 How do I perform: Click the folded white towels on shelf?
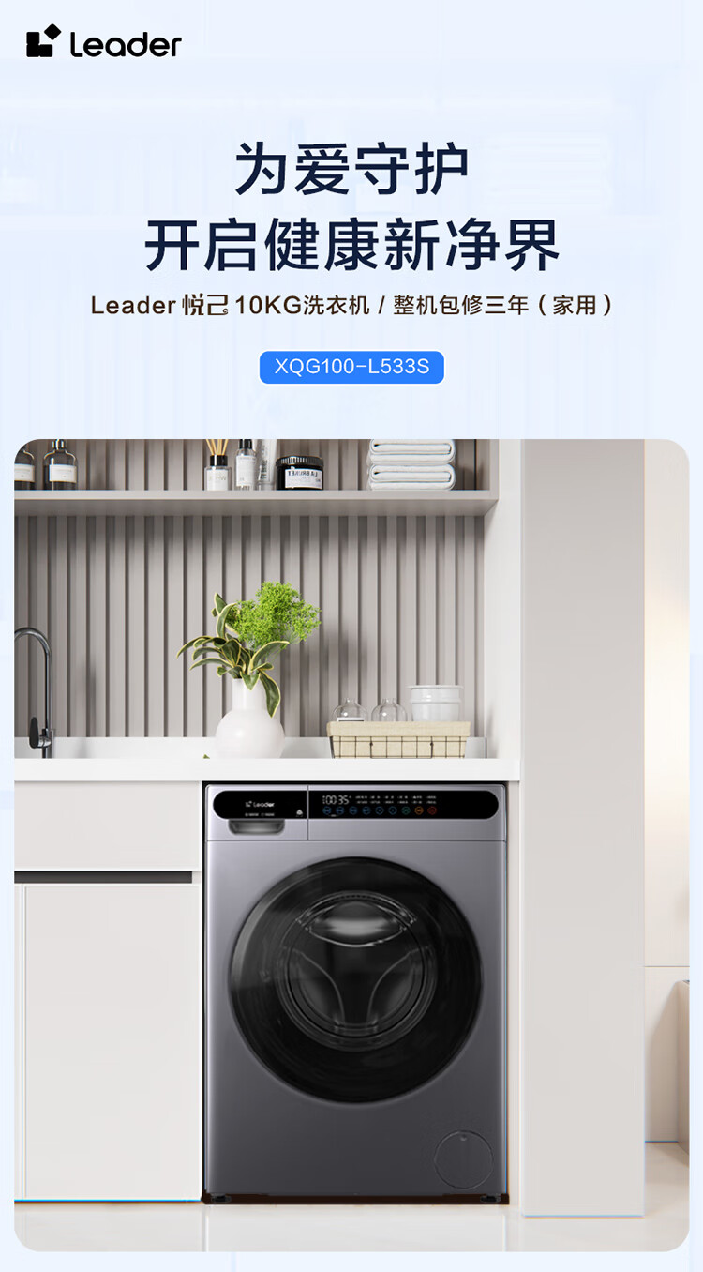point(411,464)
